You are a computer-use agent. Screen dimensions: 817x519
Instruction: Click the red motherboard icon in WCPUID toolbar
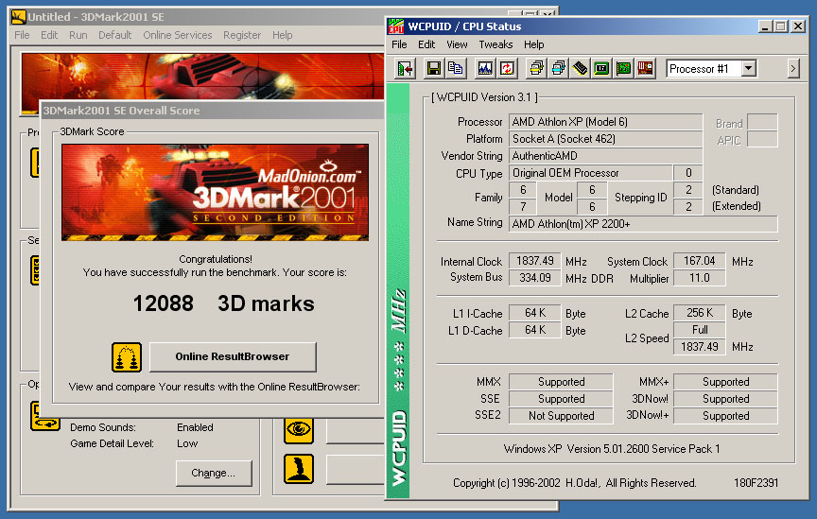click(x=646, y=69)
